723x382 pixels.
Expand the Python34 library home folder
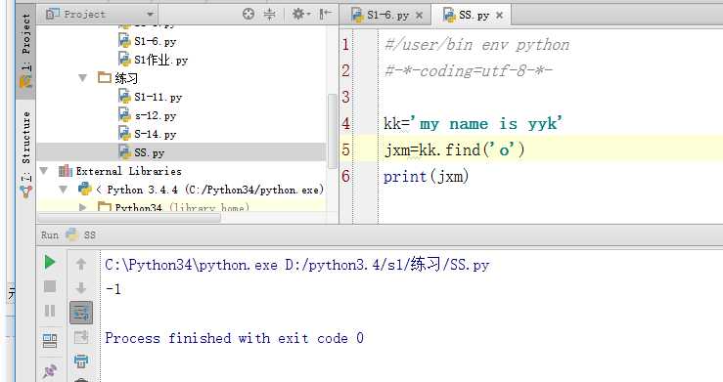[83, 207]
